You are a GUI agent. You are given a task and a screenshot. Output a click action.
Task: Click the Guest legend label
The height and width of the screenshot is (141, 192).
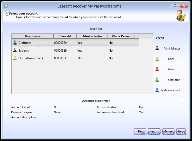(172, 69)
